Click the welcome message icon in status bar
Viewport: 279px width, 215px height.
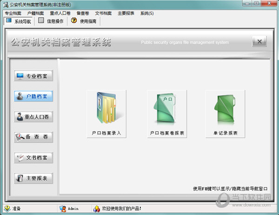tap(97, 208)
